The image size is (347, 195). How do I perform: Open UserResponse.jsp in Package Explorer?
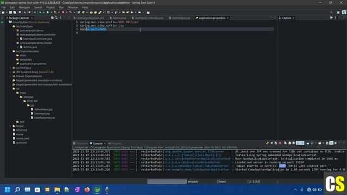pyautogui.click(x=43, y=118)
